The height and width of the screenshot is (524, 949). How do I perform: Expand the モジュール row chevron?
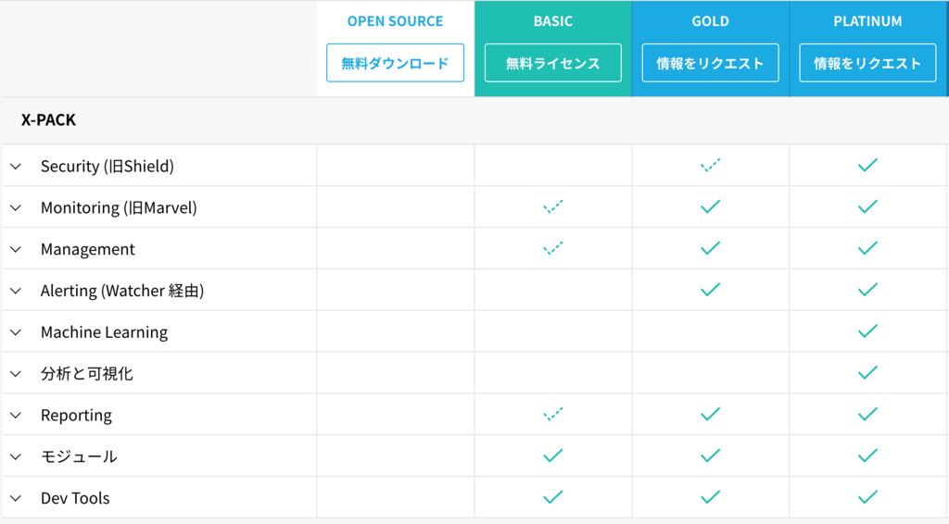16,457
